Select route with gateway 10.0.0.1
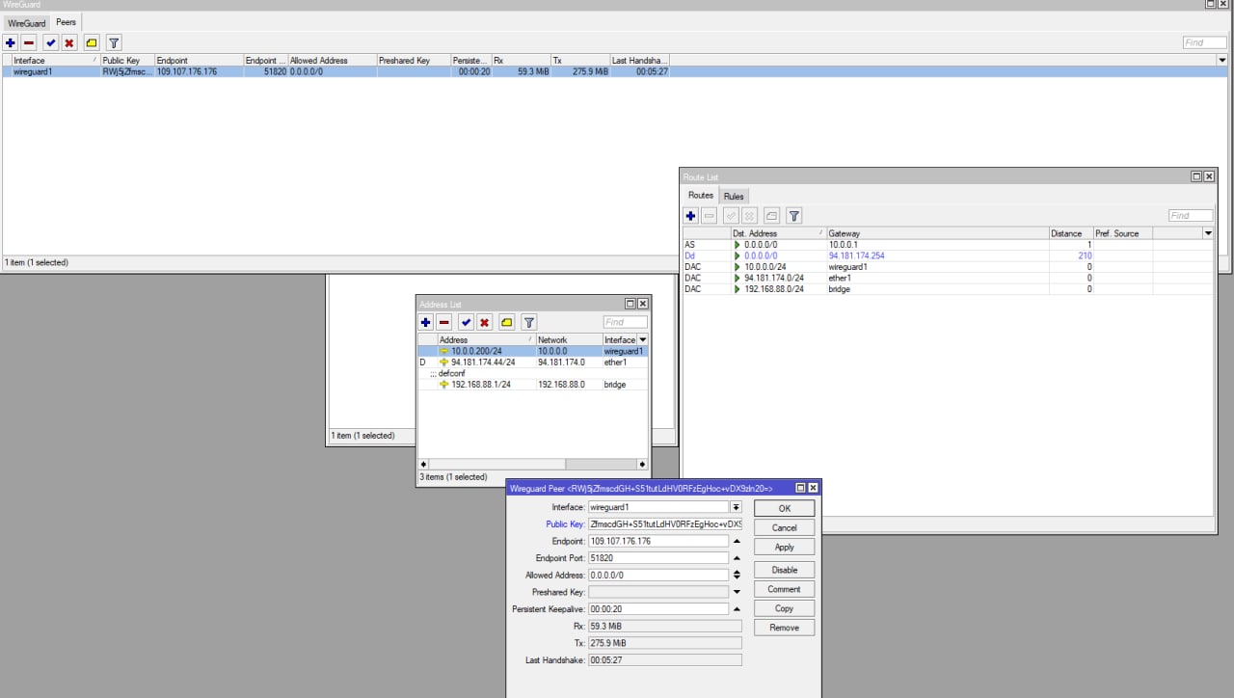Viewport: 1234px width, 698px height. click(947, 245)
